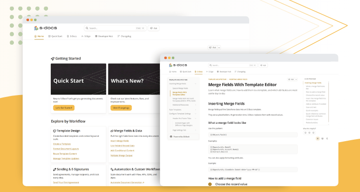Open the Reuse Template Content link
Screen dimensions: 360x192
(x=65, y=154)
